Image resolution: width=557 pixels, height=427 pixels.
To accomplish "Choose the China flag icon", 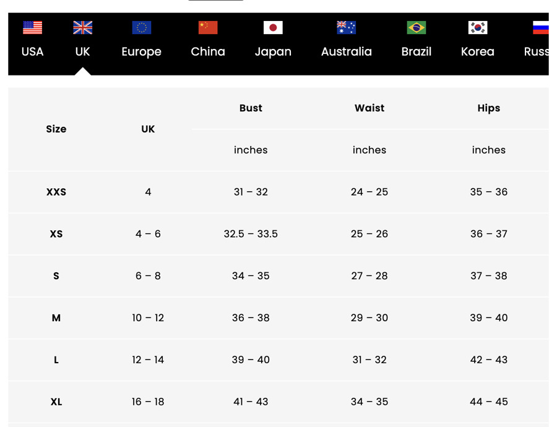I will pos(208,27).
